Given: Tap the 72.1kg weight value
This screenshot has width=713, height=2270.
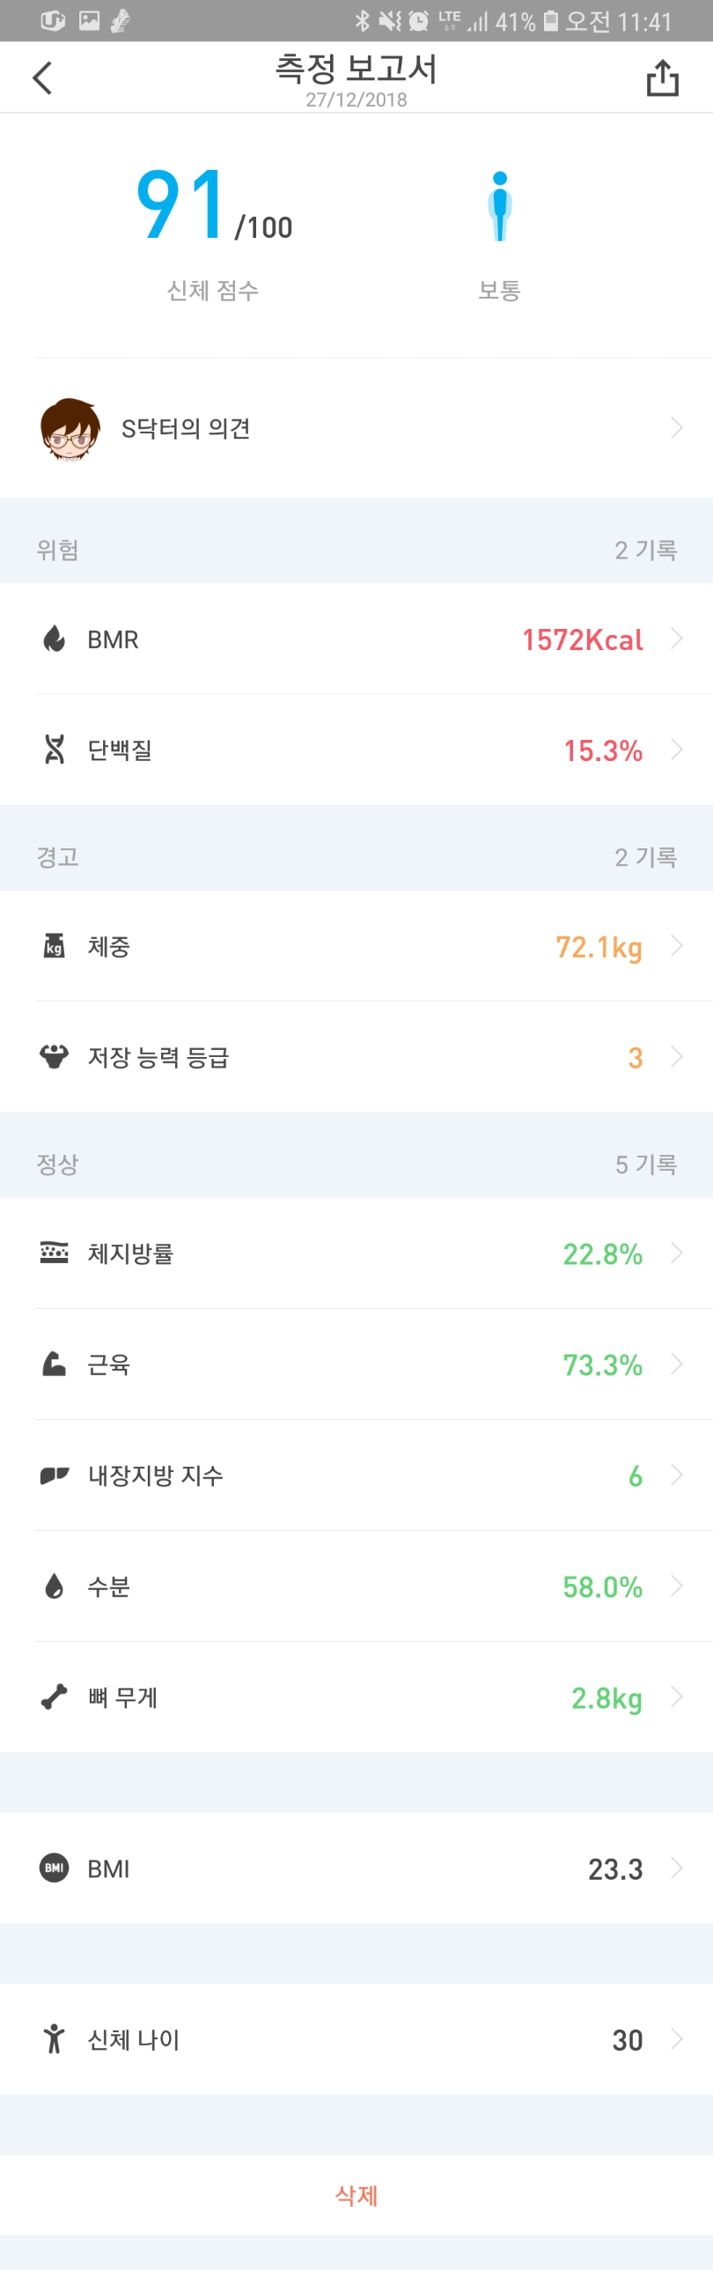Looking at the screenshot, I should (599, 947).
